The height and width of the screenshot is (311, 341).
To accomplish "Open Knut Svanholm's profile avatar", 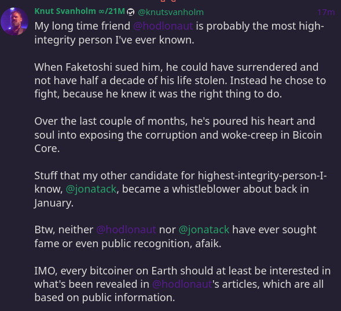I will coord(14,21).
